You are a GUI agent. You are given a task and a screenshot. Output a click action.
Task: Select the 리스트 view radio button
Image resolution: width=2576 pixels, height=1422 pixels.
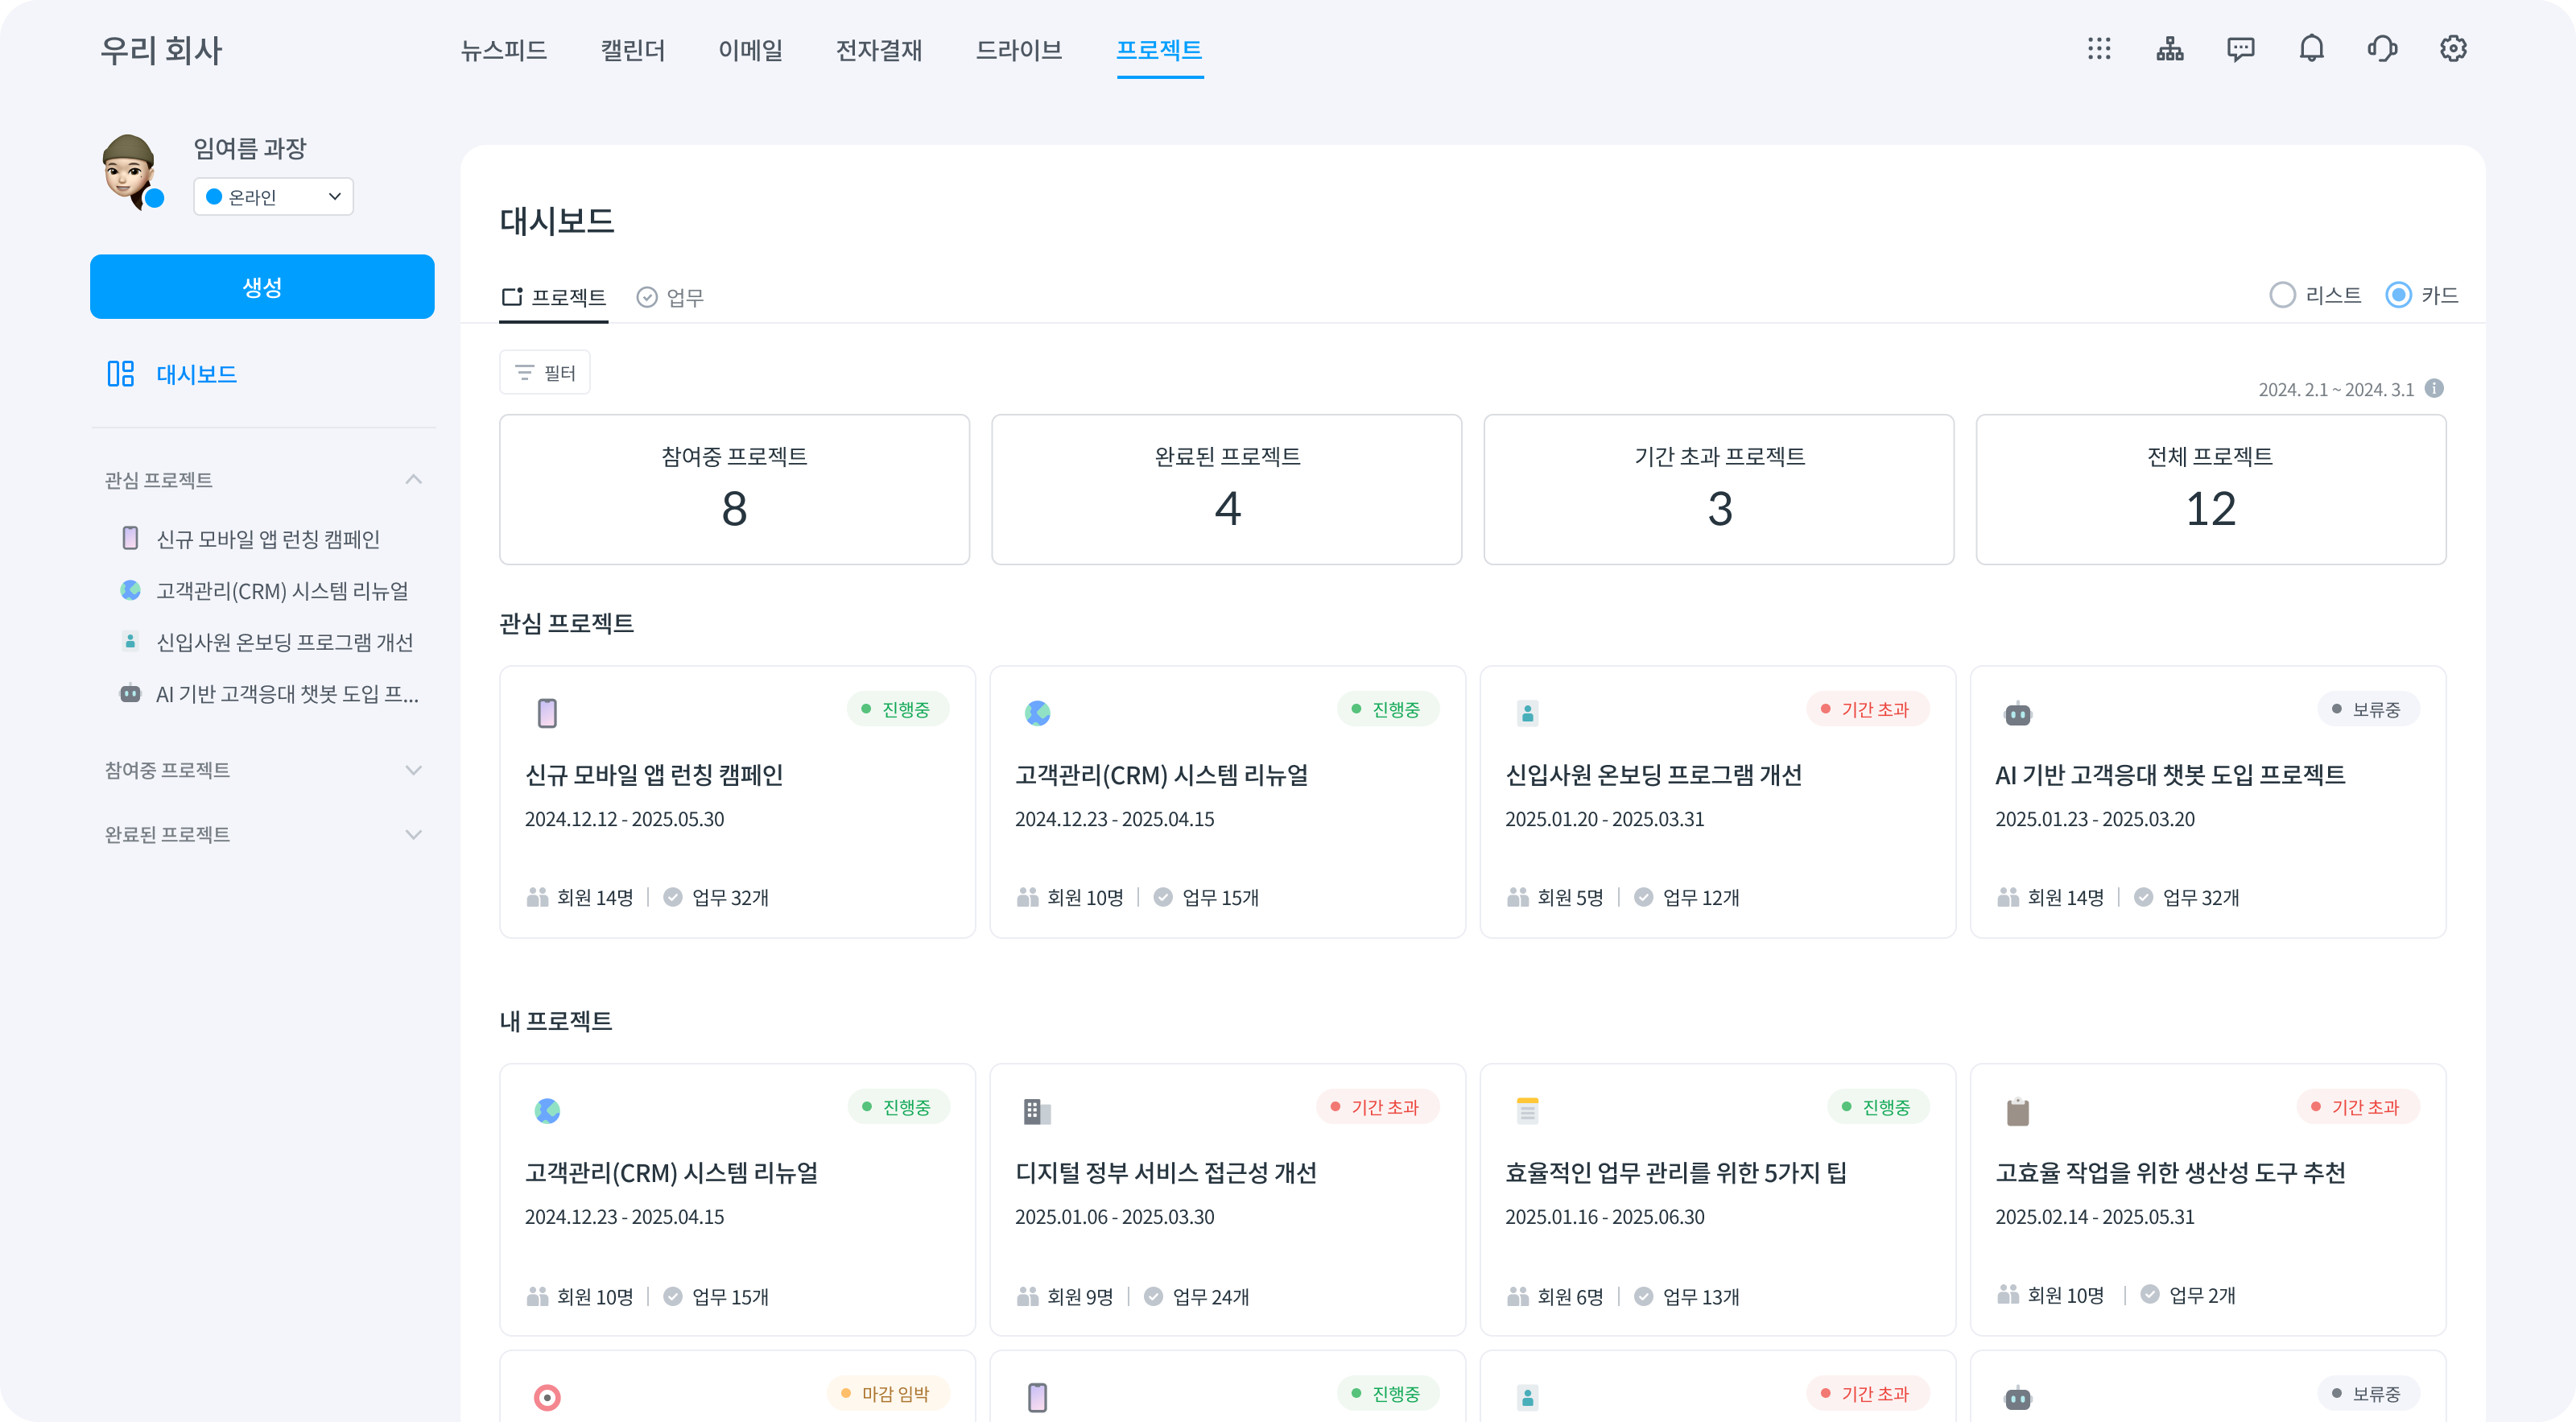[x=2282, y=295]
